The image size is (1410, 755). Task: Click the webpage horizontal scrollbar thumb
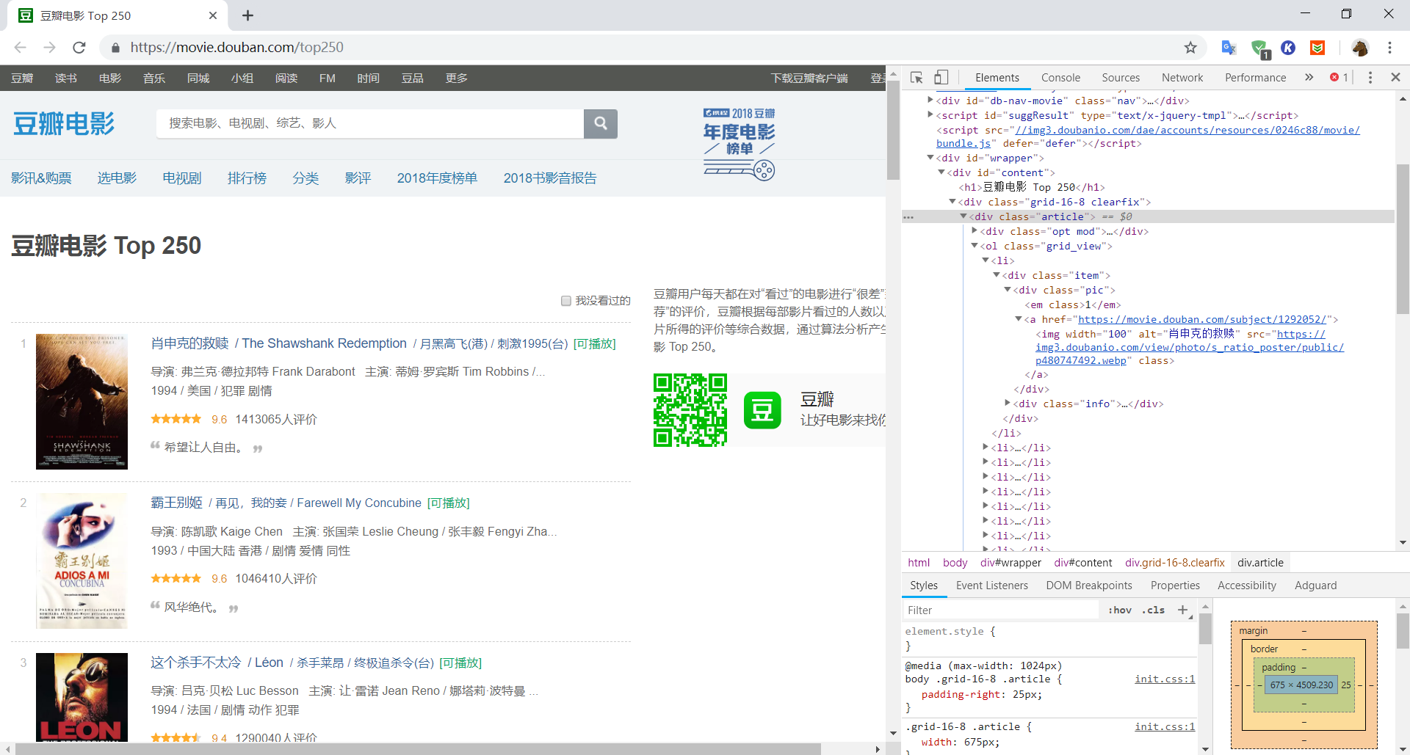click(417, 749)
